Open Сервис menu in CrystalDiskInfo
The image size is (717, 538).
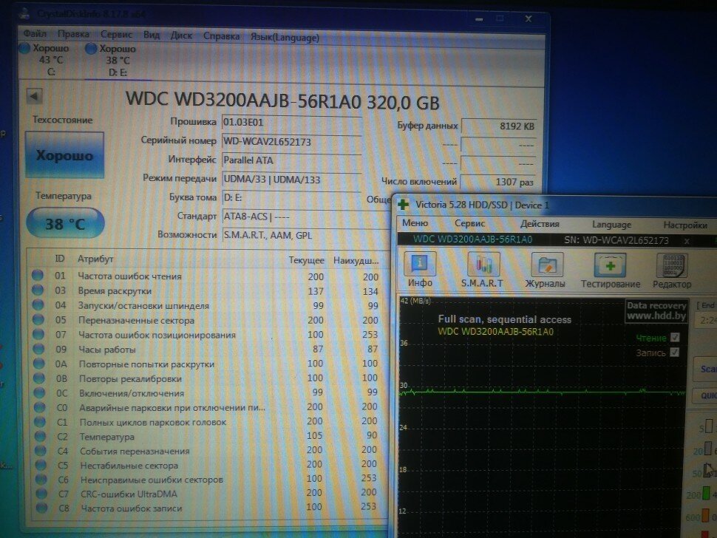(116, 34)
